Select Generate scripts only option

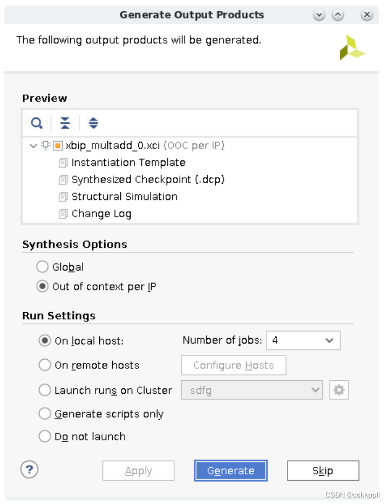tap(45, 414)
